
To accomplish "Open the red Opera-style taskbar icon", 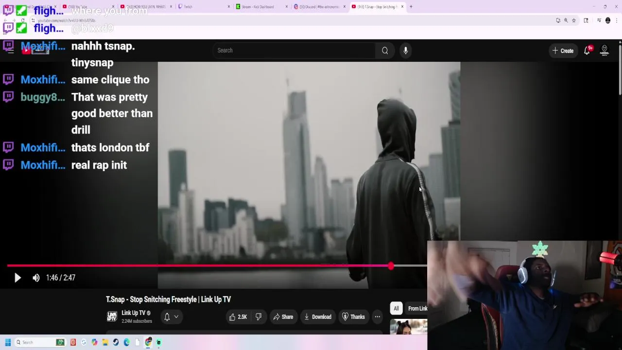I will coord(73,342).
